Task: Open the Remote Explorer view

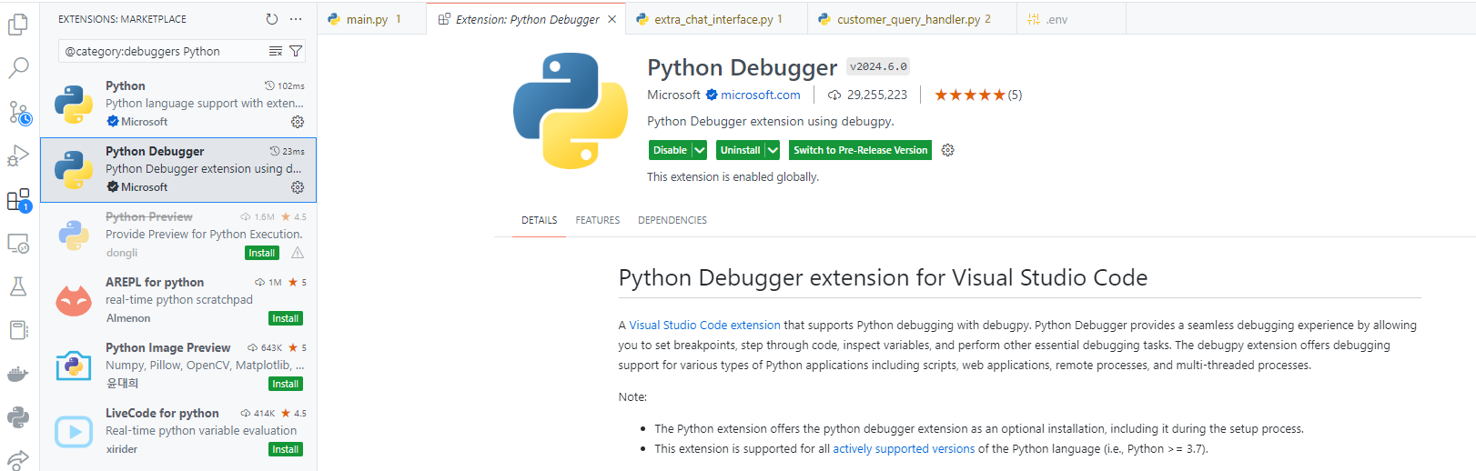Action: (x=18, y=243)
